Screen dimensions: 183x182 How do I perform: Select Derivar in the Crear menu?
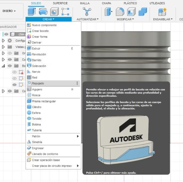[x=53, y=42]
